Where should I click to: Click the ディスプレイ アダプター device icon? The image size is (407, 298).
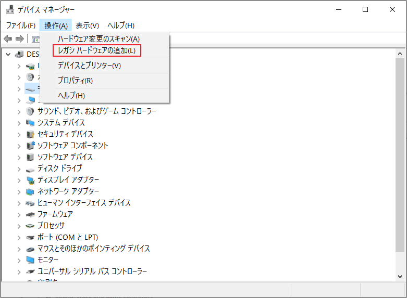[31, 180]
